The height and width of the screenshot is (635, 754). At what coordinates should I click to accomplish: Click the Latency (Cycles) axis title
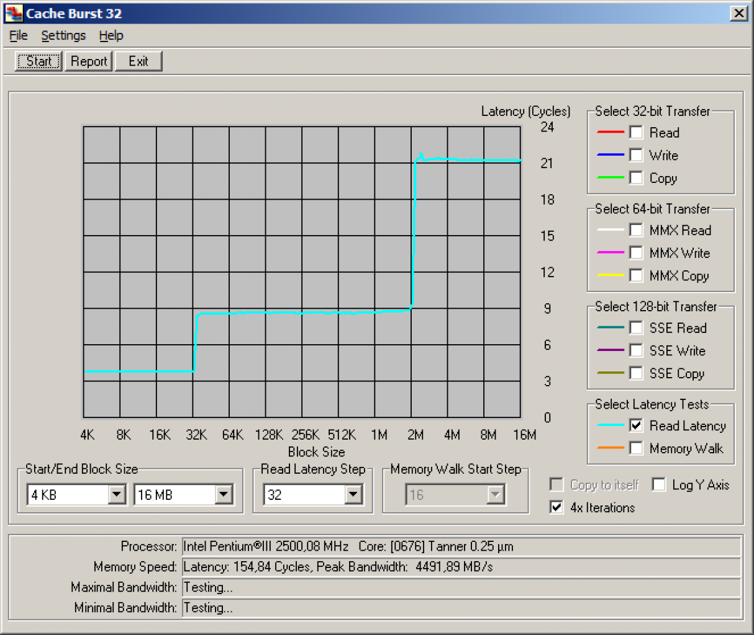click(525, 111)
